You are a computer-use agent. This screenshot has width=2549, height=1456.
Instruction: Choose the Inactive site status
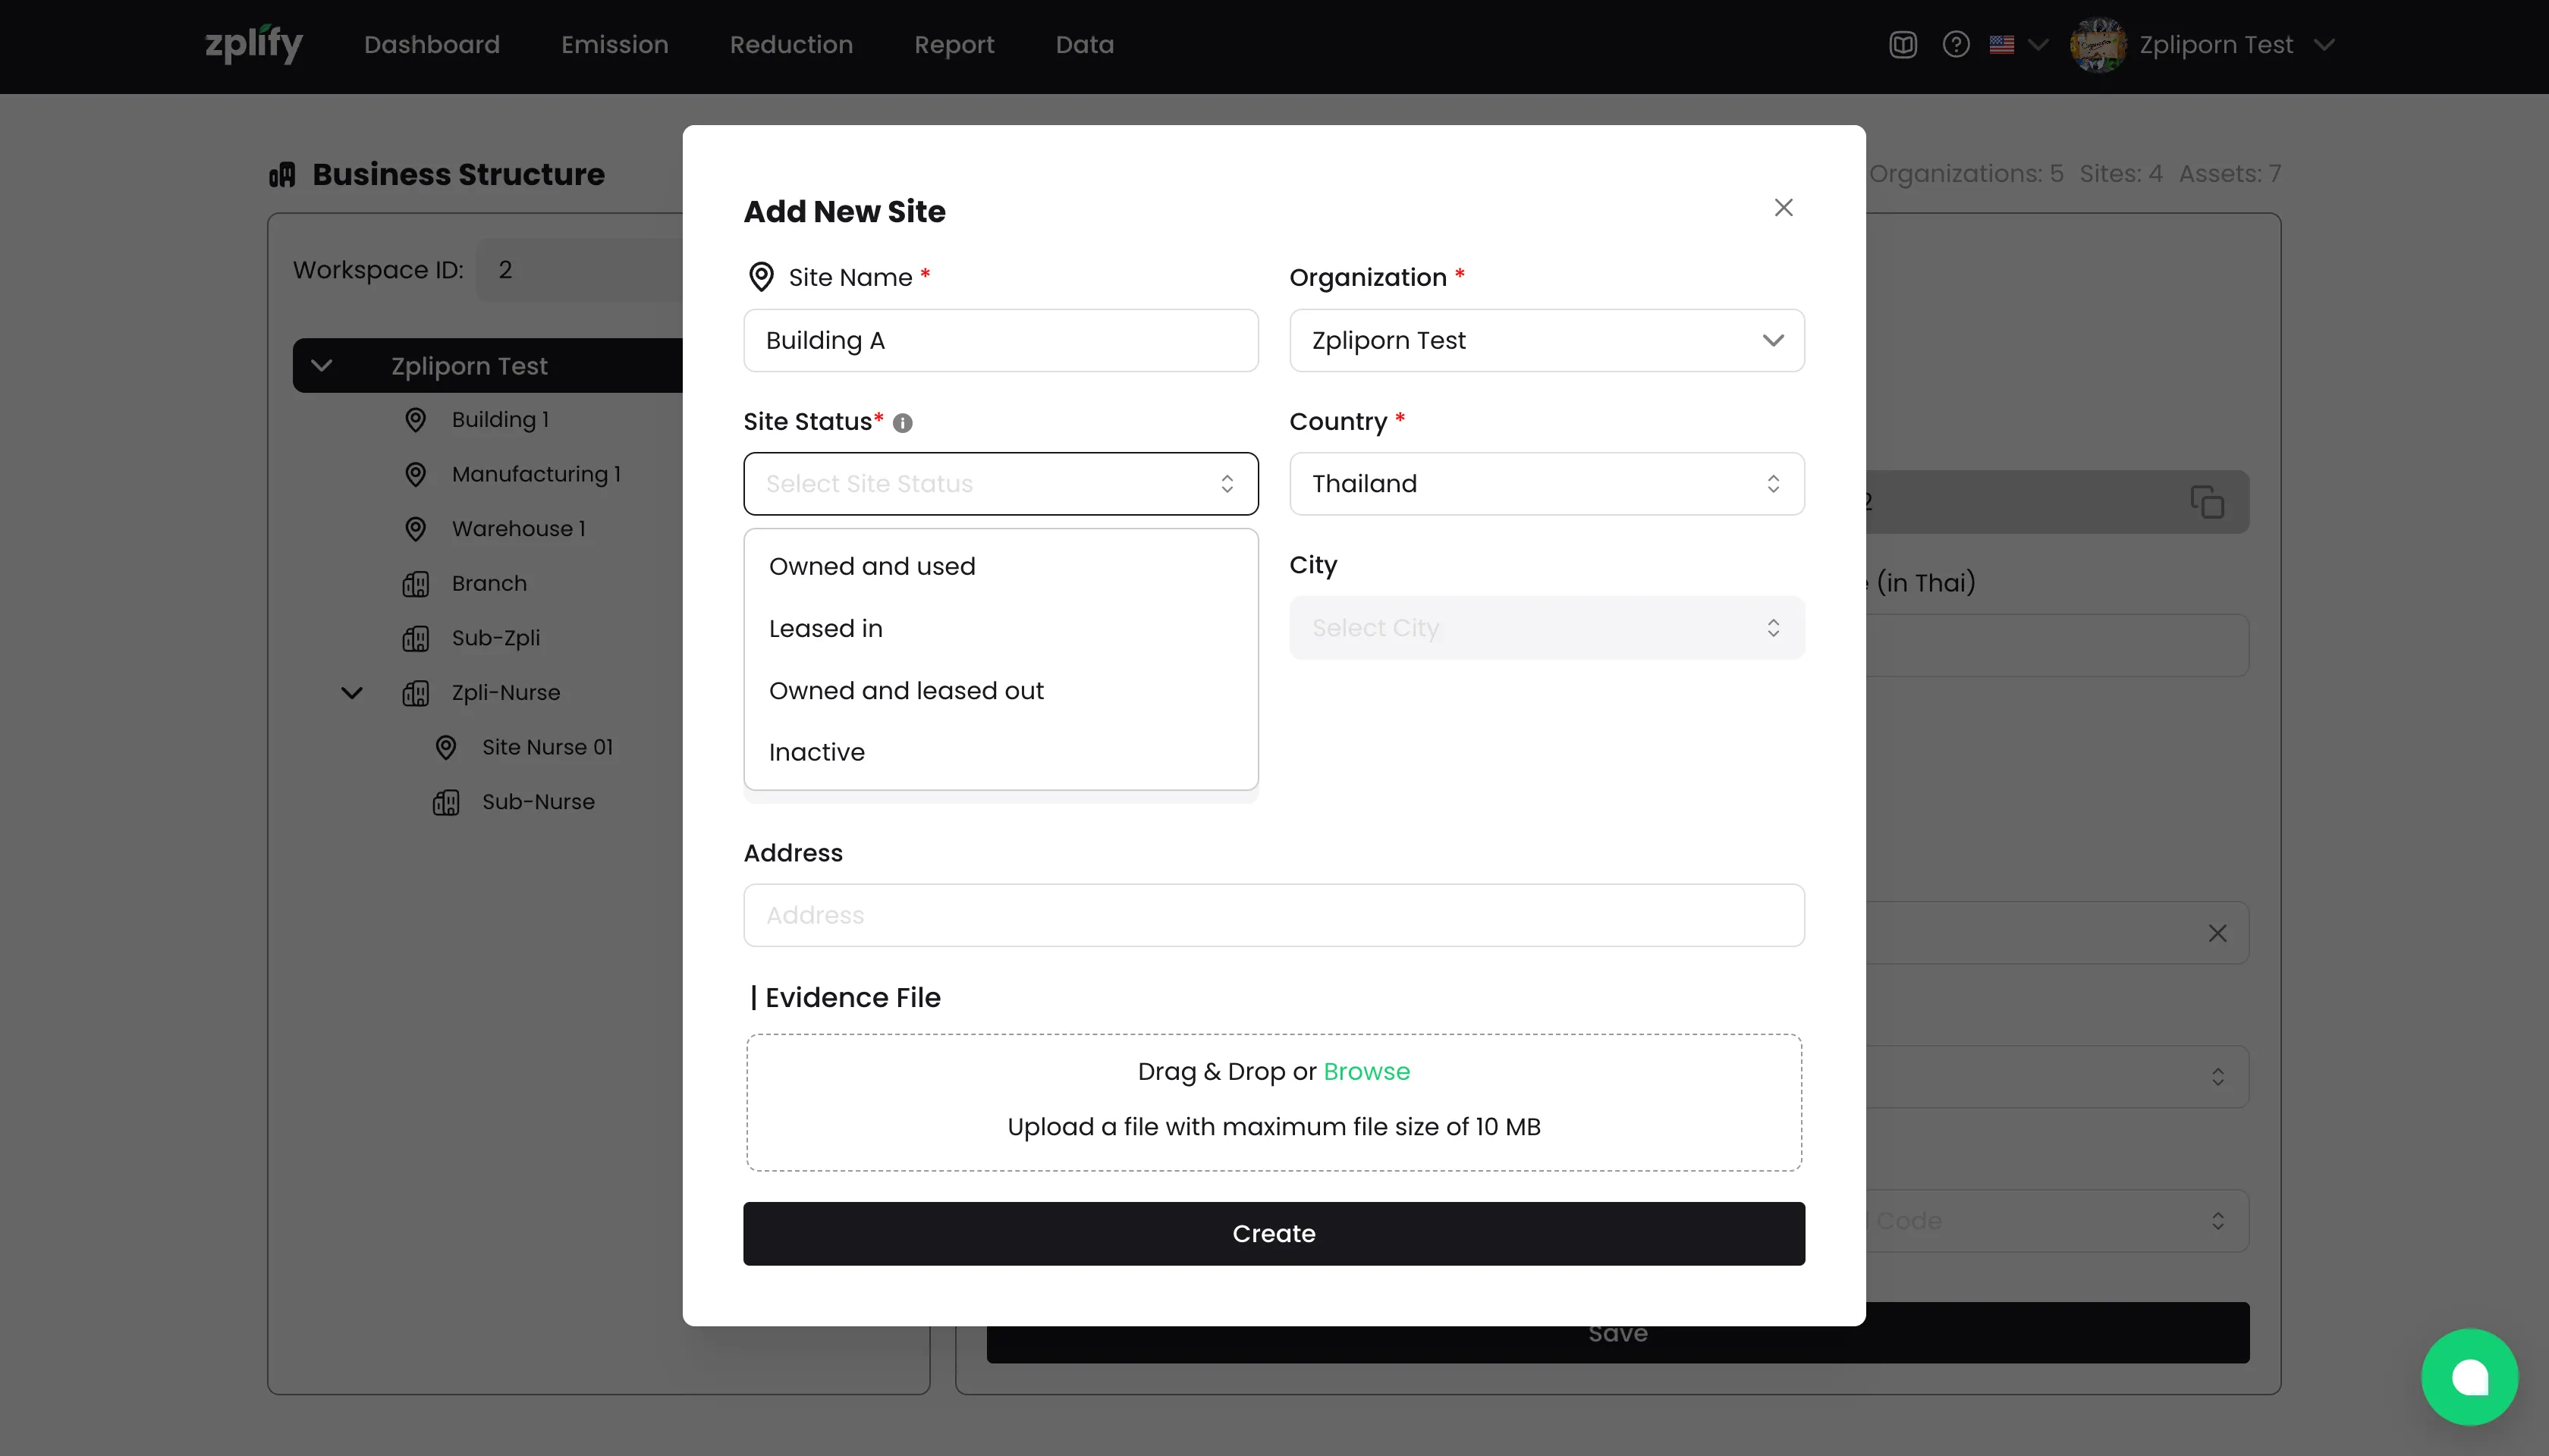[x=816, y=752]
